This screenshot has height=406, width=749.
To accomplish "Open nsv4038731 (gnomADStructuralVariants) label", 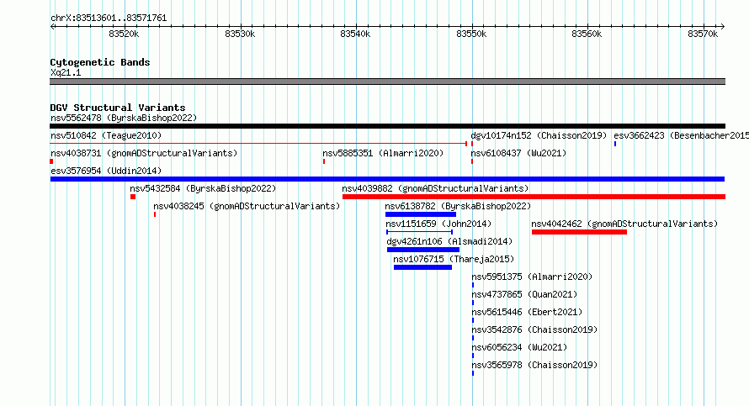I will (x=144, y=153).
